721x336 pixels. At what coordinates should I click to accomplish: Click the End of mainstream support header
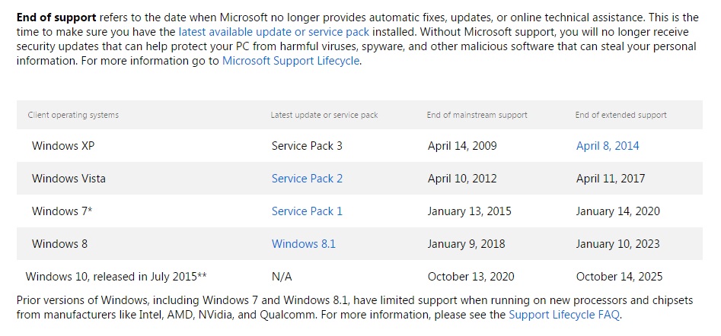coord(477,115)
